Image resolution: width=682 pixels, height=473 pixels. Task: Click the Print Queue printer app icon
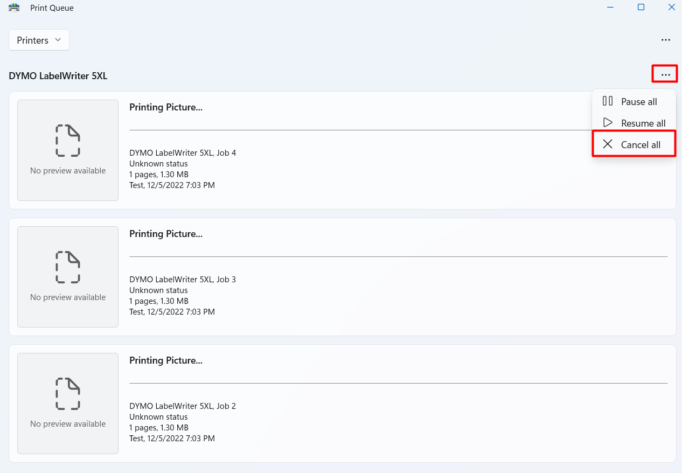pyautogui.click(x=14, y=8)
